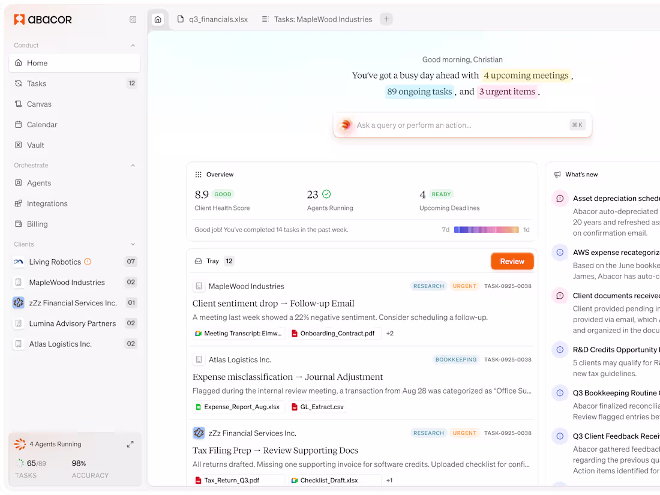The height and width of the screenshot is (495, 660).
Task: Click What's new megaphone icon
Action: [x=557, y=175]
